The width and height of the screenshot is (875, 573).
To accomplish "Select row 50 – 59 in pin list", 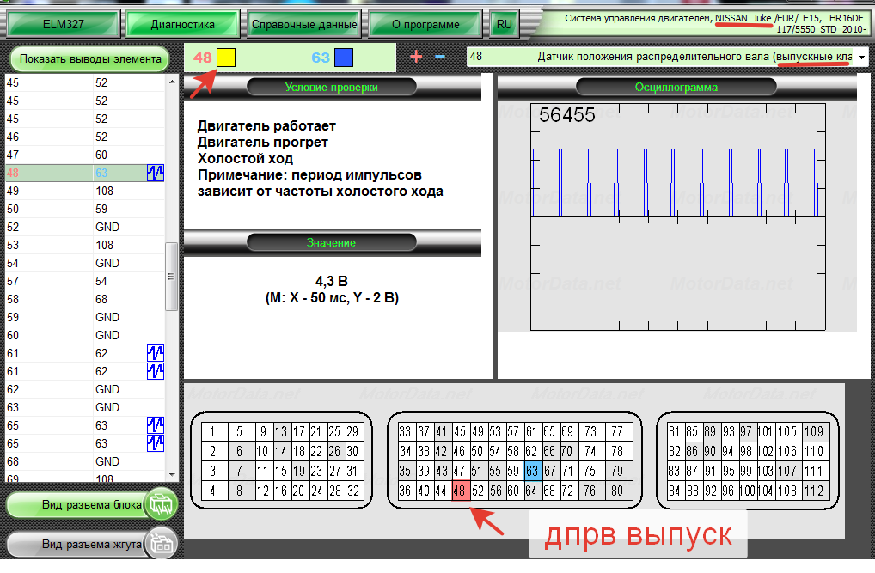I will [x=85, y=210].
